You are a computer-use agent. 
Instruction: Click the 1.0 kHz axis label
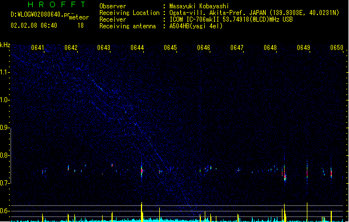coord(5,100)
